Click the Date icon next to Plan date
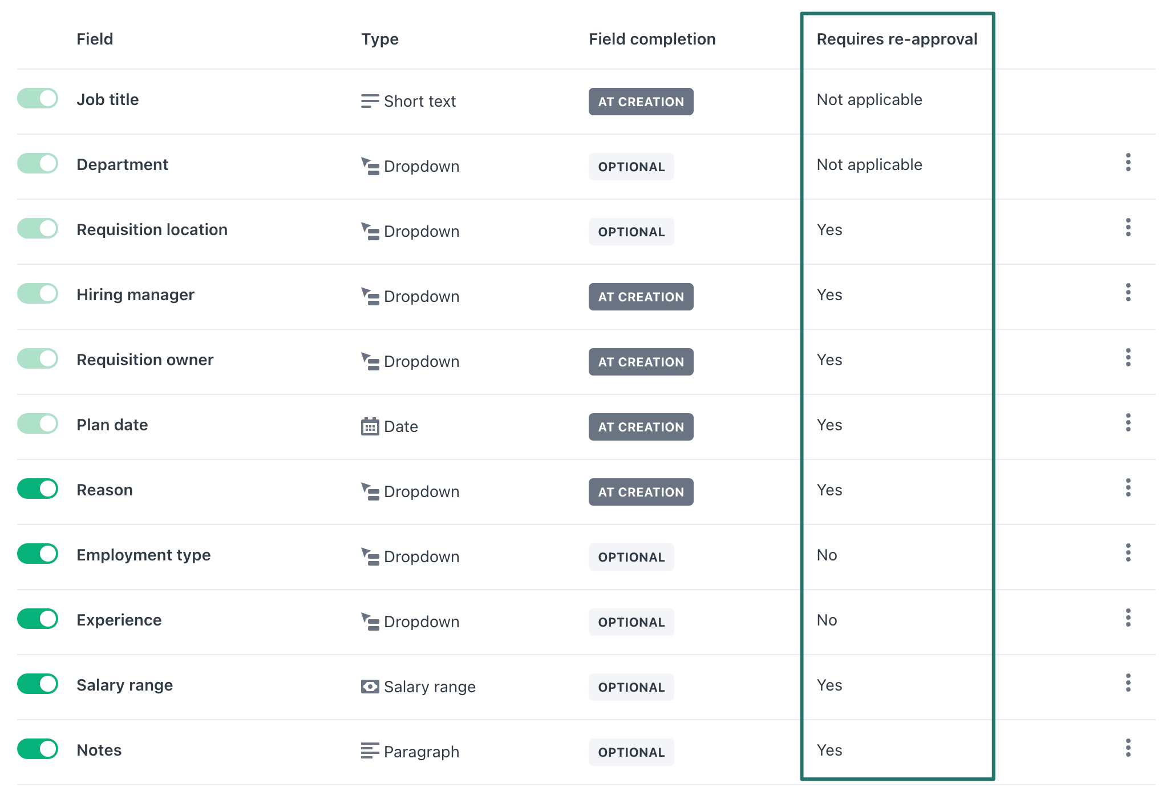Image resolution: width=1166 pixels, height=791 pixels. [x=369, y=426]
